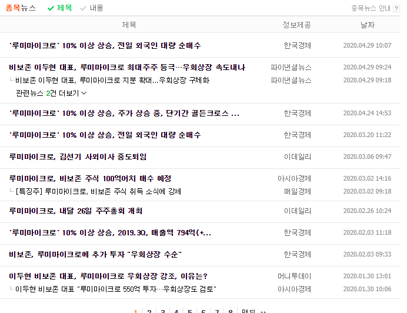Click the question mark help icon

pyautogui.click(x=396, y=9)
